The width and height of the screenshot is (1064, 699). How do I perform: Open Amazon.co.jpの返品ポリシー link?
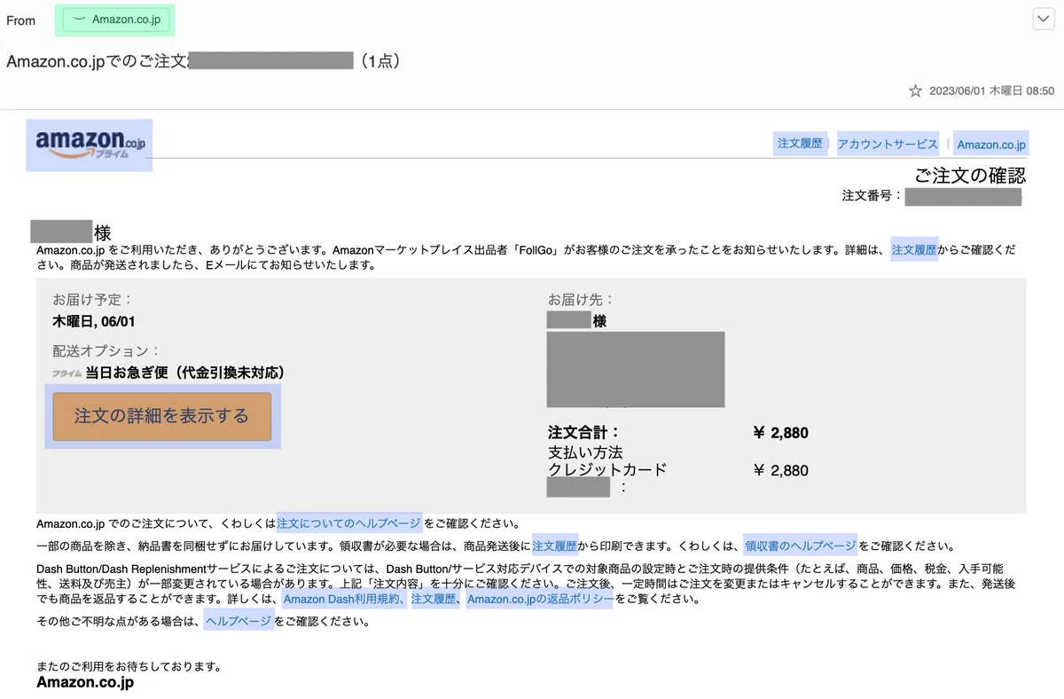(540, 600)
